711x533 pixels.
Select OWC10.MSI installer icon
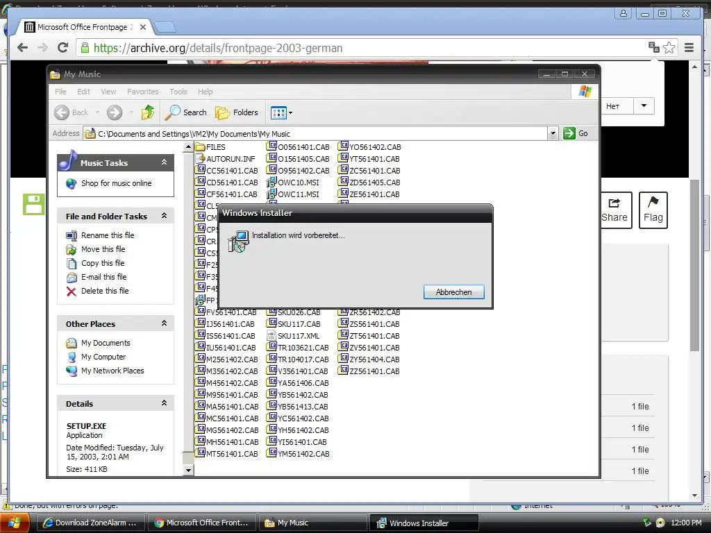[271, 183]
